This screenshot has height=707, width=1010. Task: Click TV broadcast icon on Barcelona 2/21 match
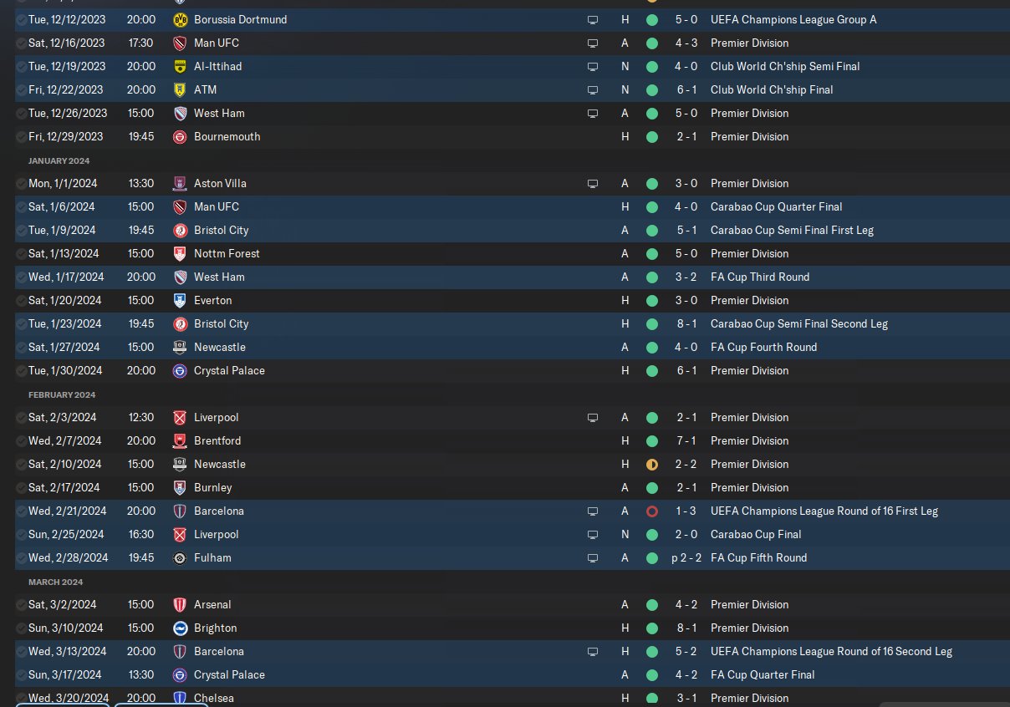click(593, 511)
